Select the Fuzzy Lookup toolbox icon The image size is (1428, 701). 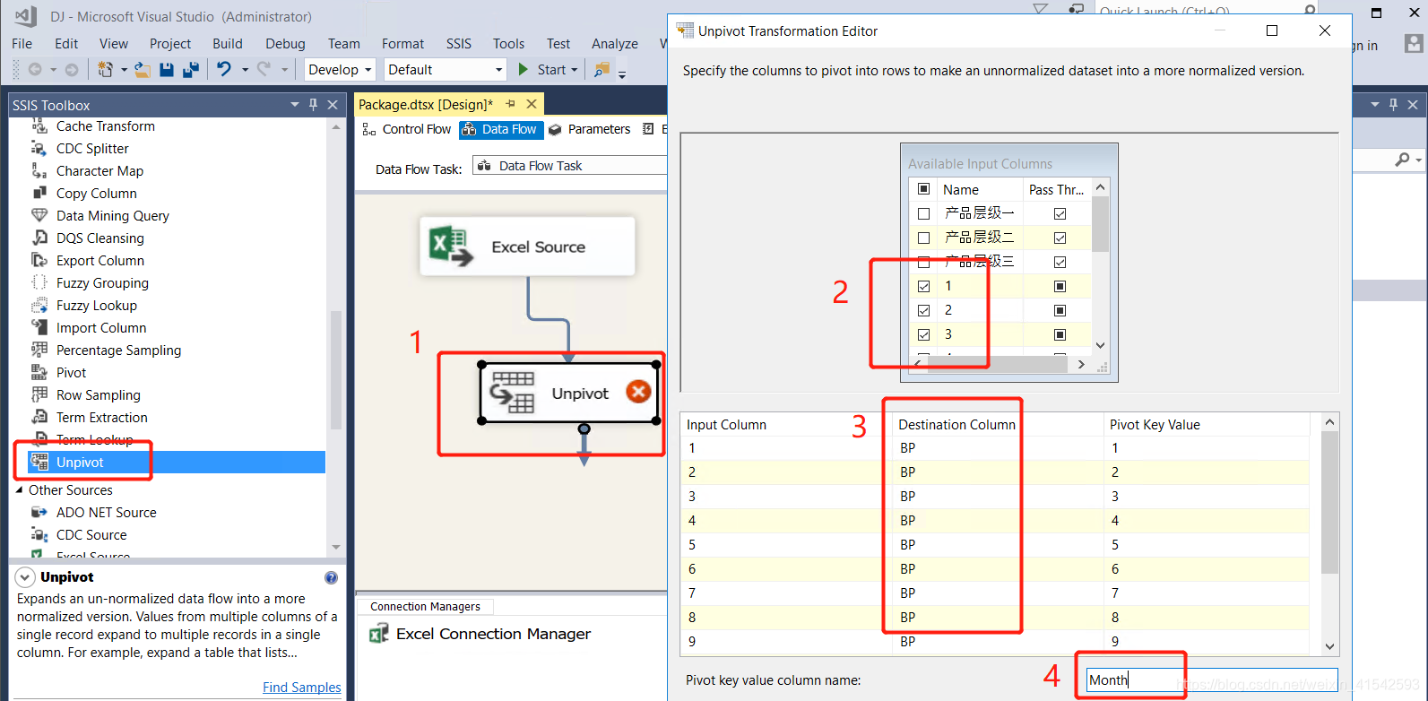(39, 305)
